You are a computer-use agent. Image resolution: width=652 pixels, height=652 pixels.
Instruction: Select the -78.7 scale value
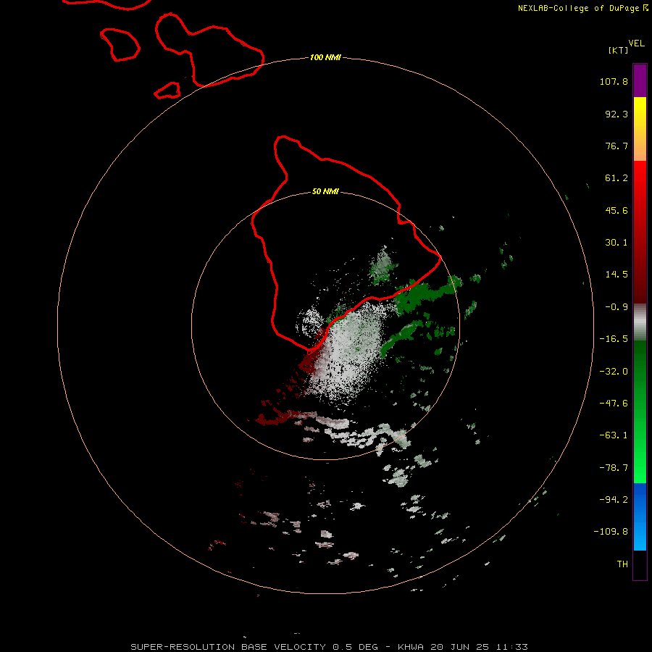[614, 468]
